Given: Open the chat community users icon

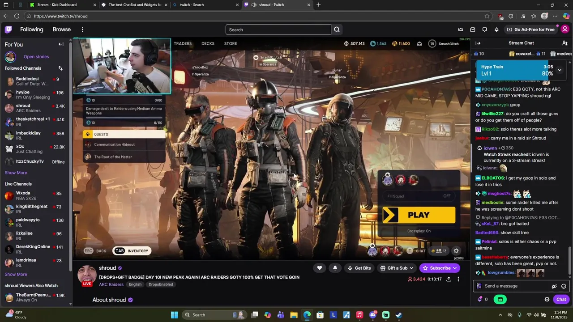Looking at the screenshot, I should tap(564, 43).
